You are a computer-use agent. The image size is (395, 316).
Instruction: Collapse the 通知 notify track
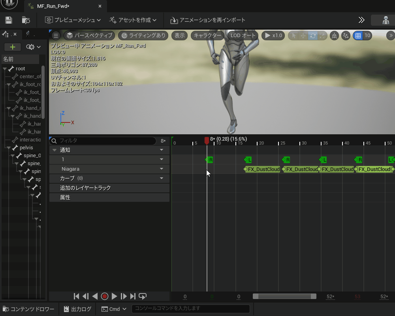pos(55,150)
